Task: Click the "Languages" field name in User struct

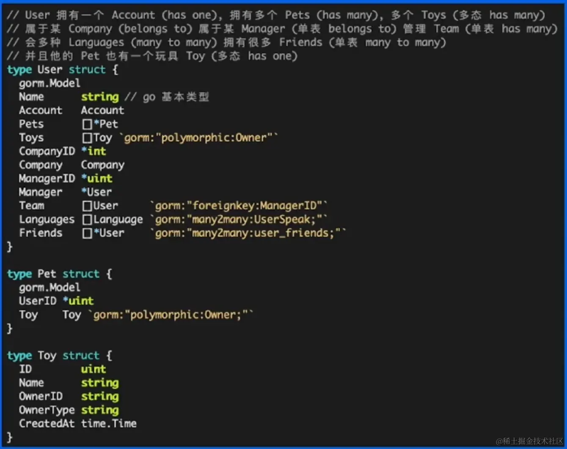Action: [47, 219]
